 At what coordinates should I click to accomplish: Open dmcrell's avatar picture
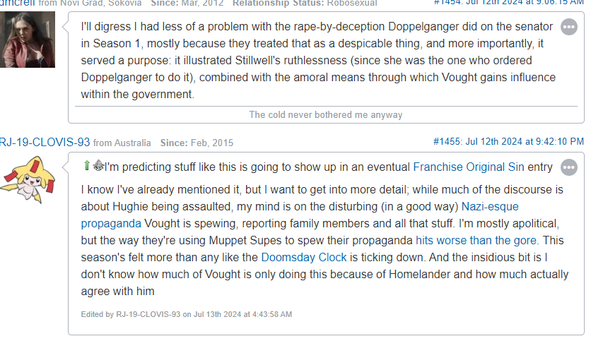[x=28, y=40]
